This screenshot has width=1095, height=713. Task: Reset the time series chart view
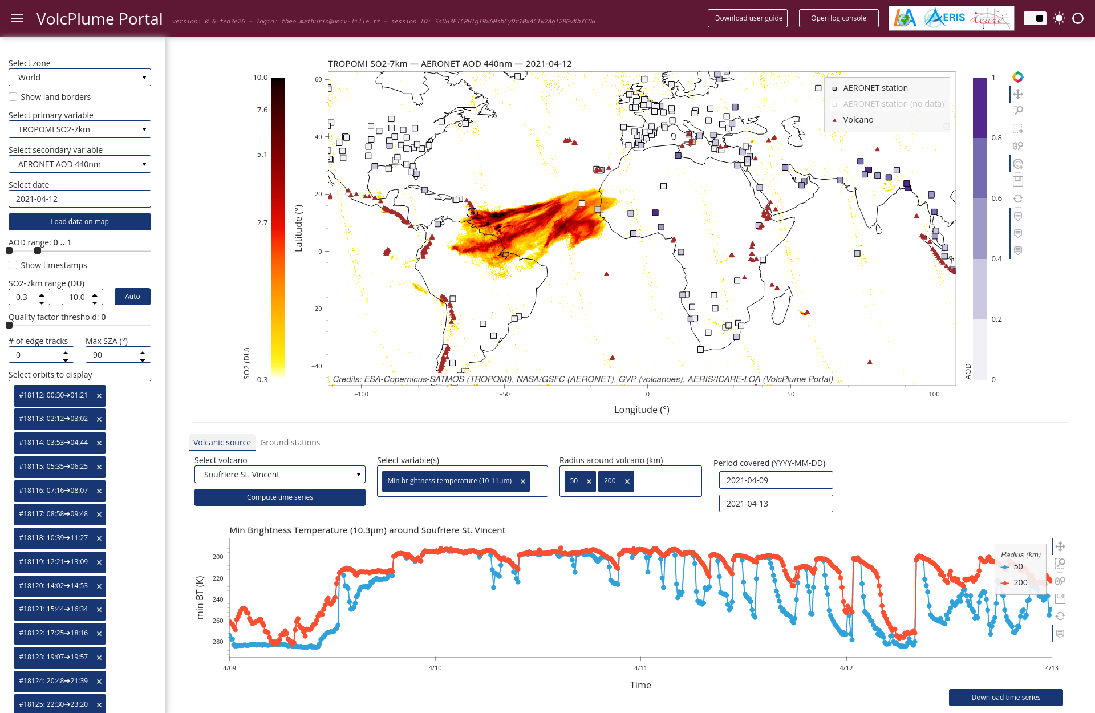[1060, 616]
